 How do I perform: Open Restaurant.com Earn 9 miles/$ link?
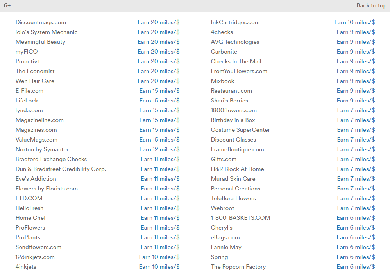pos(356,91)
